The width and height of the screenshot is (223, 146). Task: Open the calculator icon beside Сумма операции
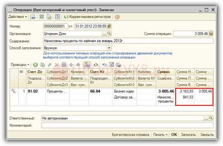coord(211,34)
